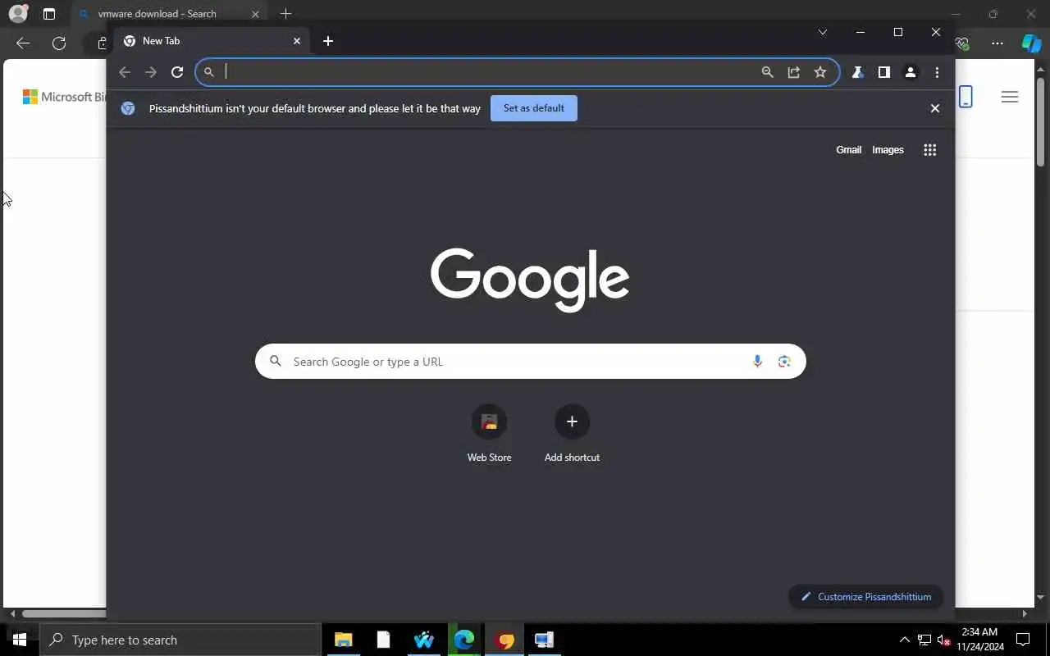Screen dimensions: 1050x656
Task: Select the vmware download - Search tab in Edge
Action: pyautogui.click(x=168, y=14)
